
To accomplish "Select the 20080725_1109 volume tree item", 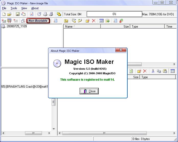I will [17, 26].
